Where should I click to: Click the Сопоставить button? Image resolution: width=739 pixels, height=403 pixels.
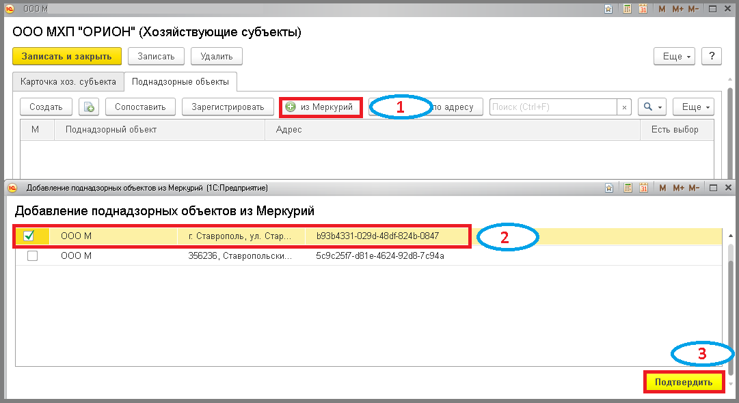coord(140,107)
